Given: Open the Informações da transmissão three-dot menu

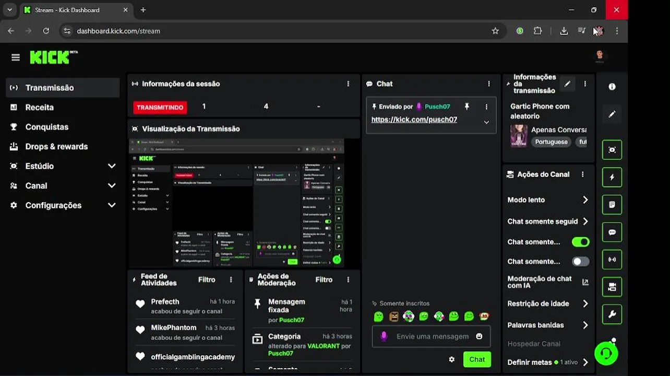Looking at the screenshot, I should tap(585, 84).
